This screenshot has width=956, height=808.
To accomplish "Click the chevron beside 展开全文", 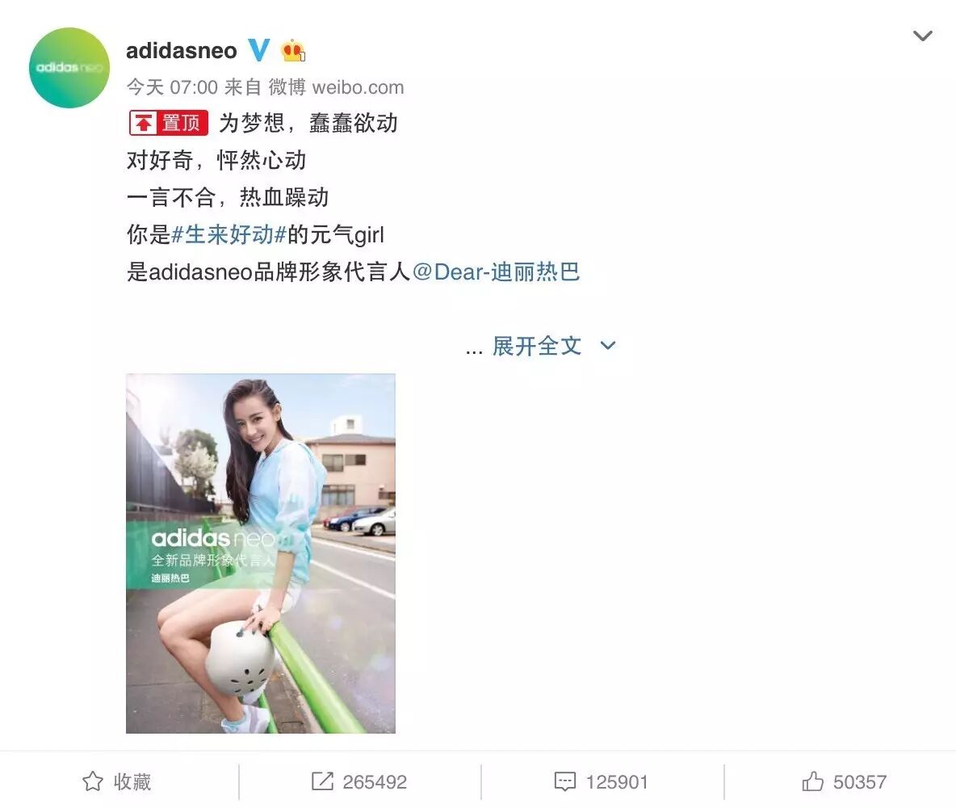I will coord(608,345).
